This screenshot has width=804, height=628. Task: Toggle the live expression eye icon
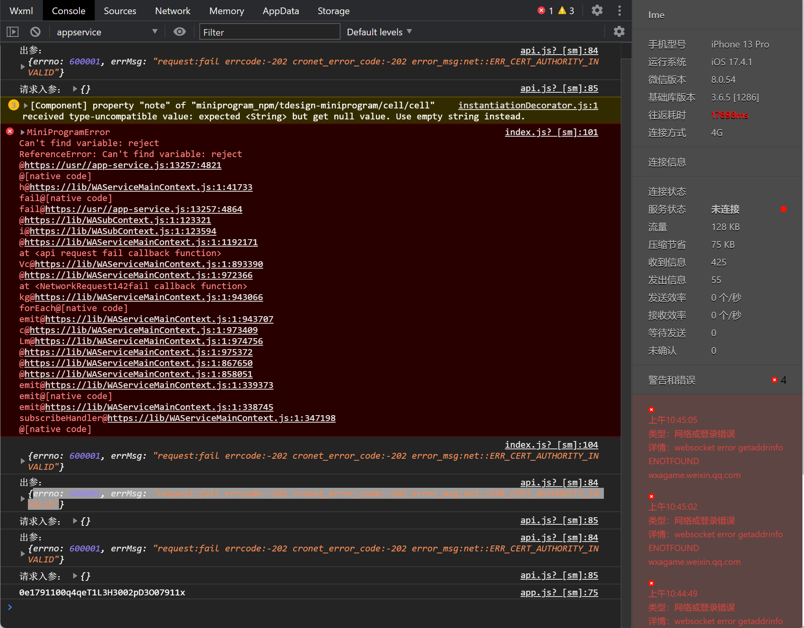(x=180, y=32)
